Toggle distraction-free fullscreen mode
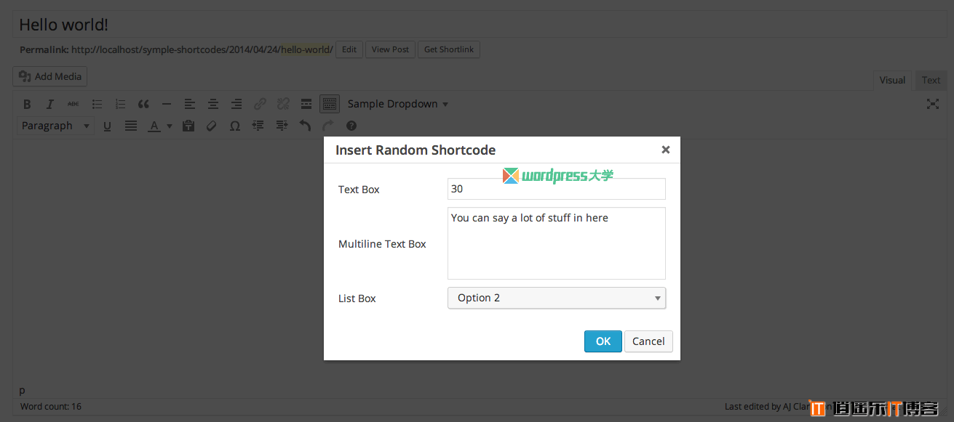This screenshot has height=422, width=954. (x=932, y=104)
